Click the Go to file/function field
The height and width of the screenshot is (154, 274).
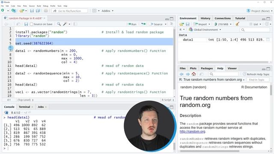click(x=69, y=11)
